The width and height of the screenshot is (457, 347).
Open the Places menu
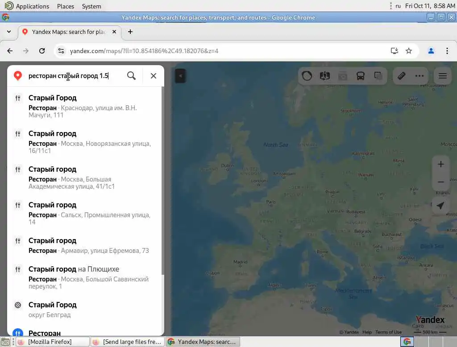coord(66,6)
